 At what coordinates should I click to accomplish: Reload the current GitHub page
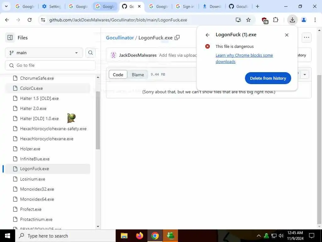tap(30, 20)
